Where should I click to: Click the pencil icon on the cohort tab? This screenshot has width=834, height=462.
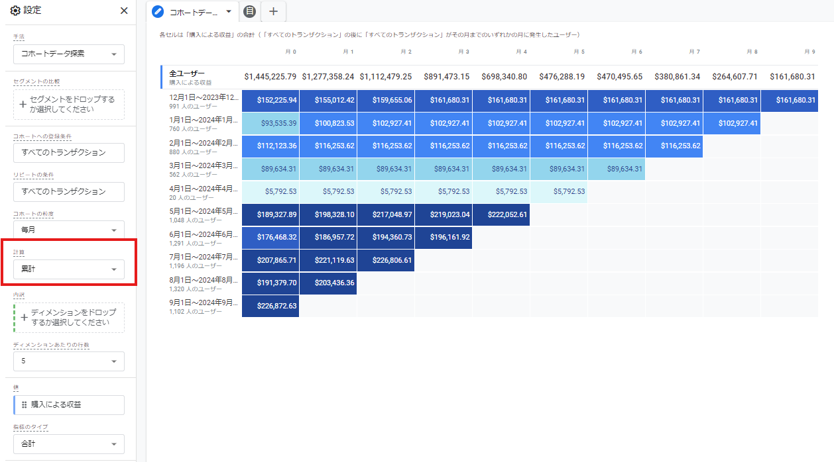(158, 11)
